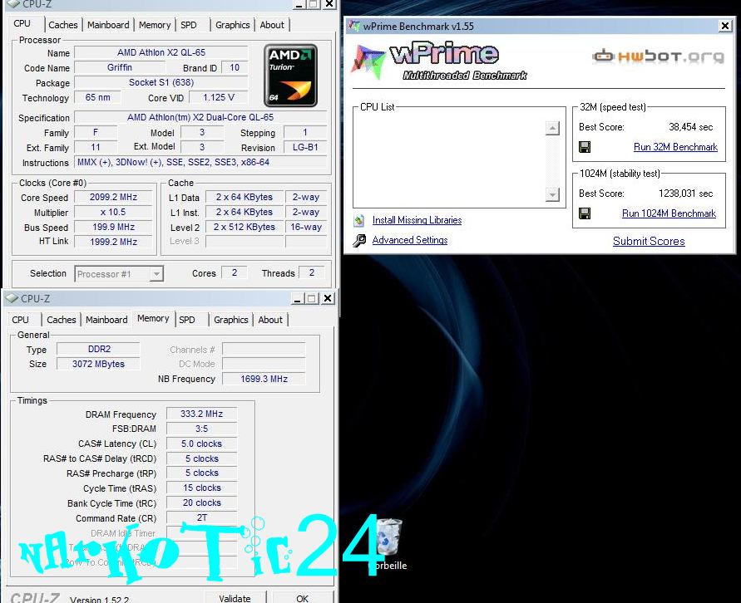Click FSB:DRAM value 3:5
This screenshot has height=603, width=741.
(x=202, y=429)
